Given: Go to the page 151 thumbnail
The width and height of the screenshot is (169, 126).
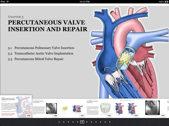Looking at the screenshot, I should (72, 108).
